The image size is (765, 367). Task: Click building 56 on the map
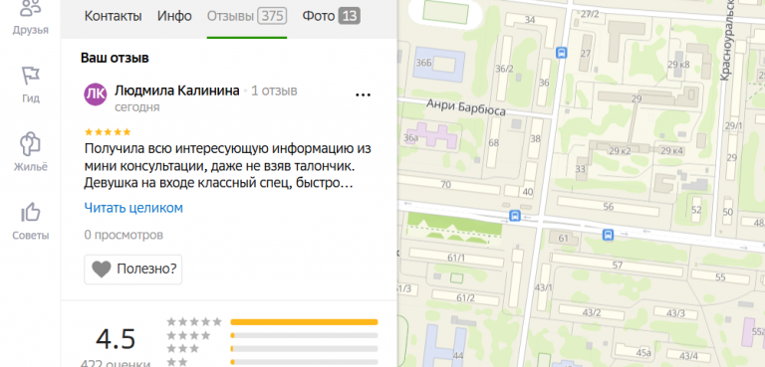point(608,207)
